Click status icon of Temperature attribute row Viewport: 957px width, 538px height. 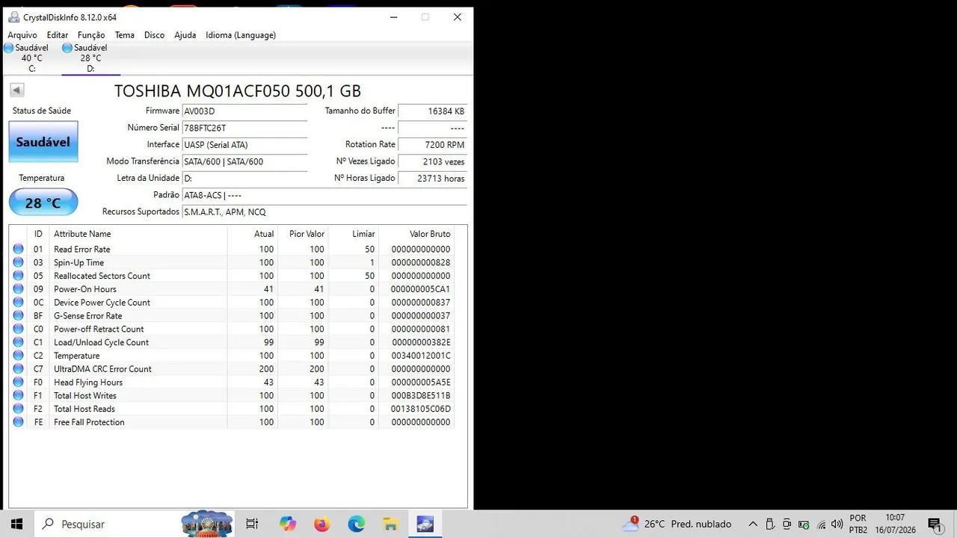pos(18,356)
